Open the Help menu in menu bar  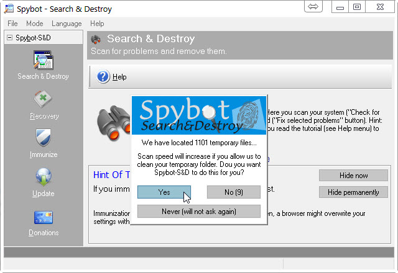click(x=97, y=24)
